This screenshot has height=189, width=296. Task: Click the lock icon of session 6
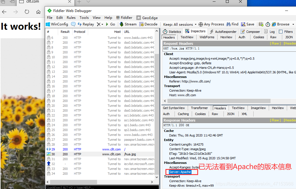tap(48, 37)
